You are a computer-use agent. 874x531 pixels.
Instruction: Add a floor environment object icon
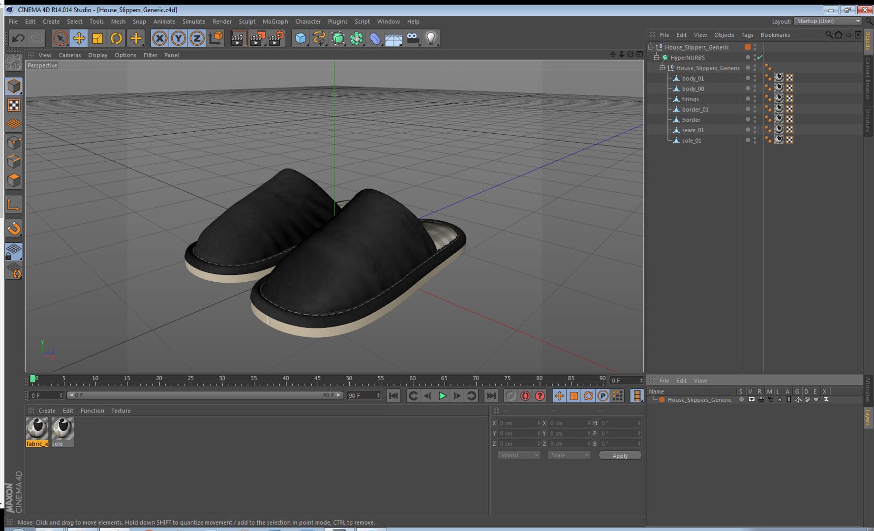393,38
